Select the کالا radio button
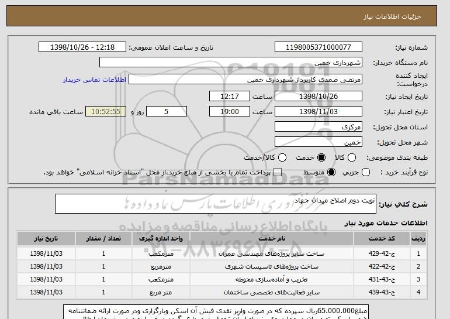 pyautogui.click(x=352, y=157)
